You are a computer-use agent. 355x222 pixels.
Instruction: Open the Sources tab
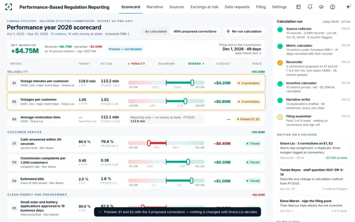coord(177,7)
